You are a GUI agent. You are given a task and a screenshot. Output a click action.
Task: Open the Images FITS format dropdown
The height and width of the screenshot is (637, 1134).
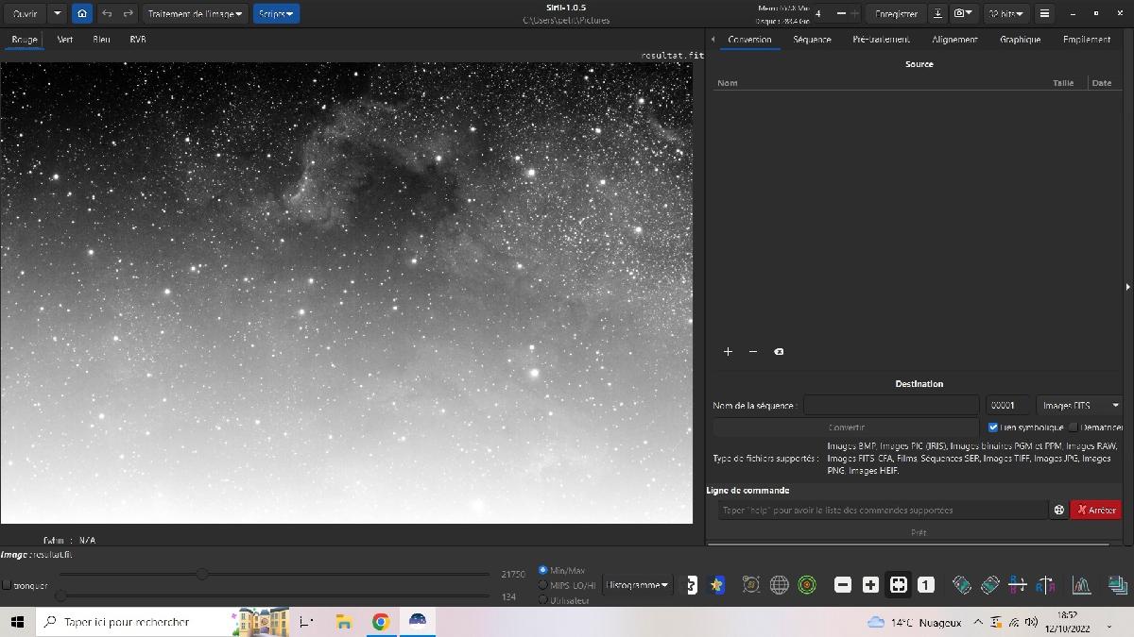(1079, 406)
